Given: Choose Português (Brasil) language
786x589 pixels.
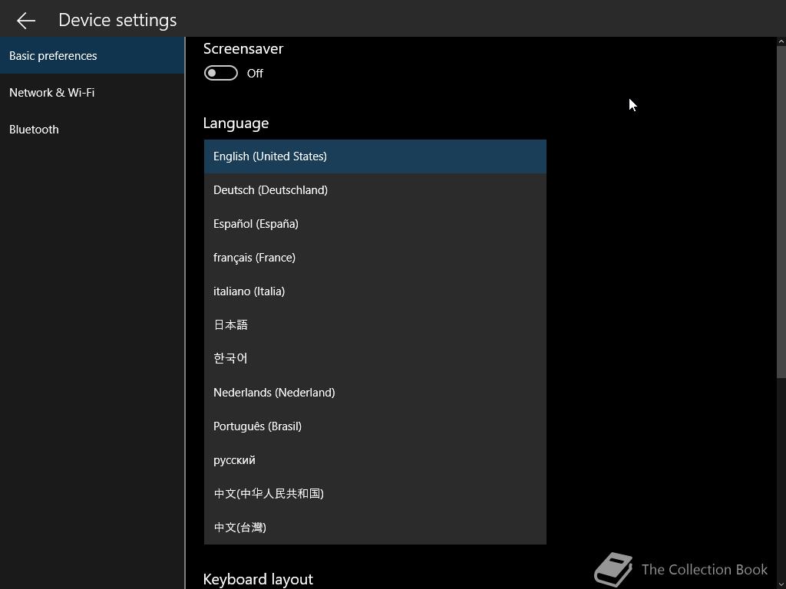Looking at the screenshot, I should [x=375, y=426].
